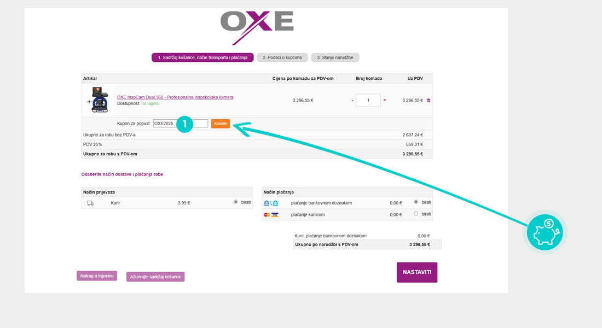Viewport: 602px width, 328px height.
Task: Go to step 3 Slanje narudžbe
Action: (335, 57)
